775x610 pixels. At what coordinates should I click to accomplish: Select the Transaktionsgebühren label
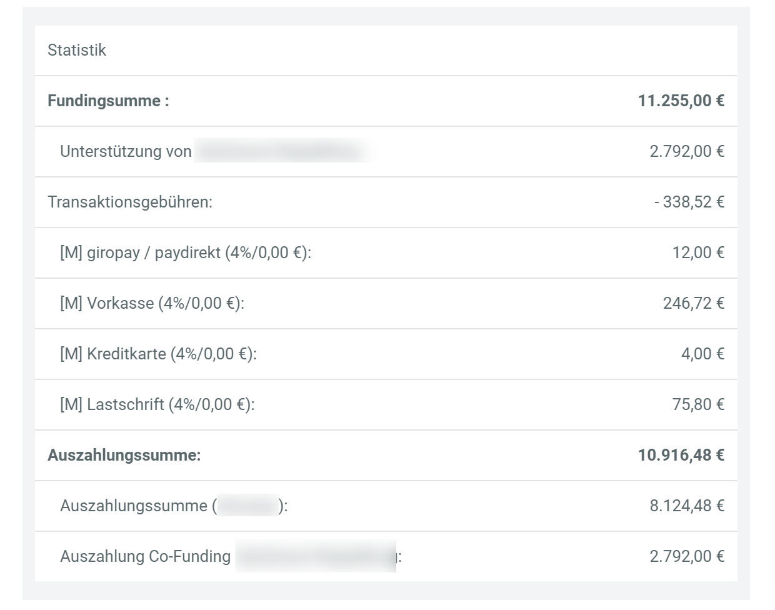(x=130, y=202)
